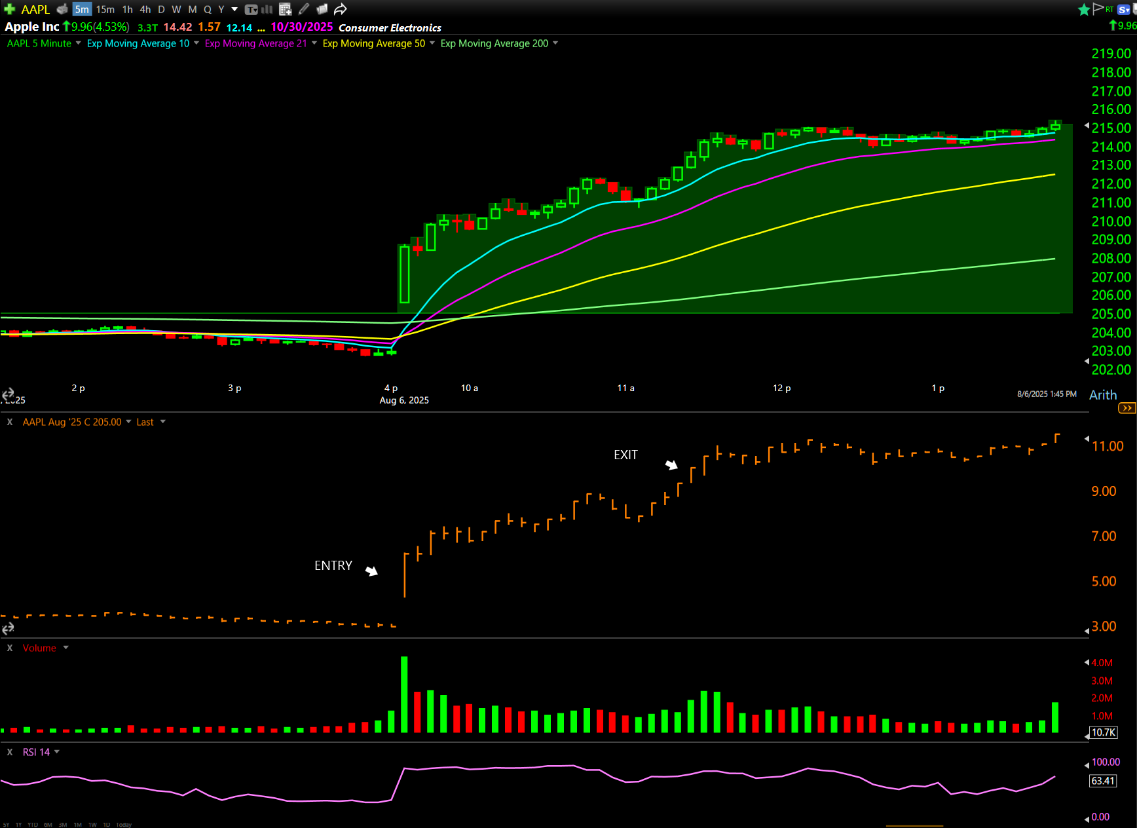The width and height of the screenshot is (1137, 828).
Task: Switch to the 15m timeframe
Action: [105, 9]
